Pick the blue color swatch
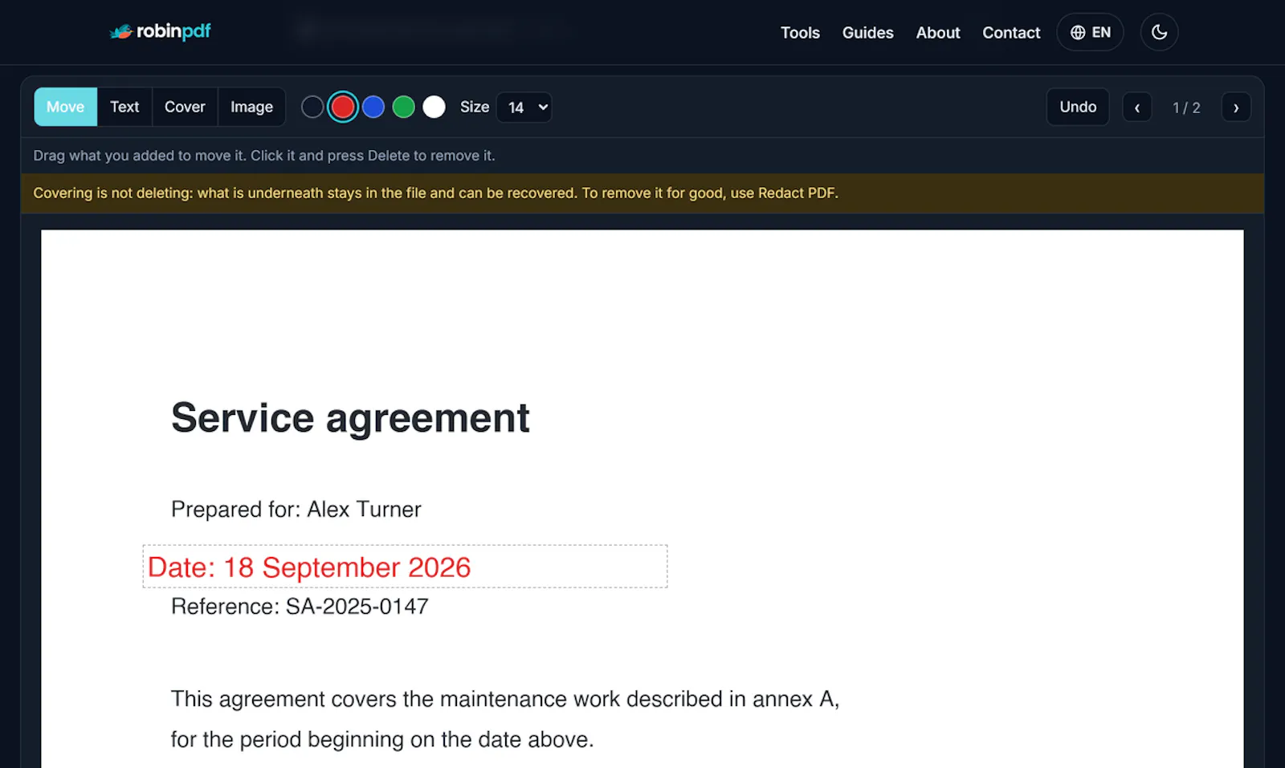The image size is (1285, 768). tap(373, 107)
